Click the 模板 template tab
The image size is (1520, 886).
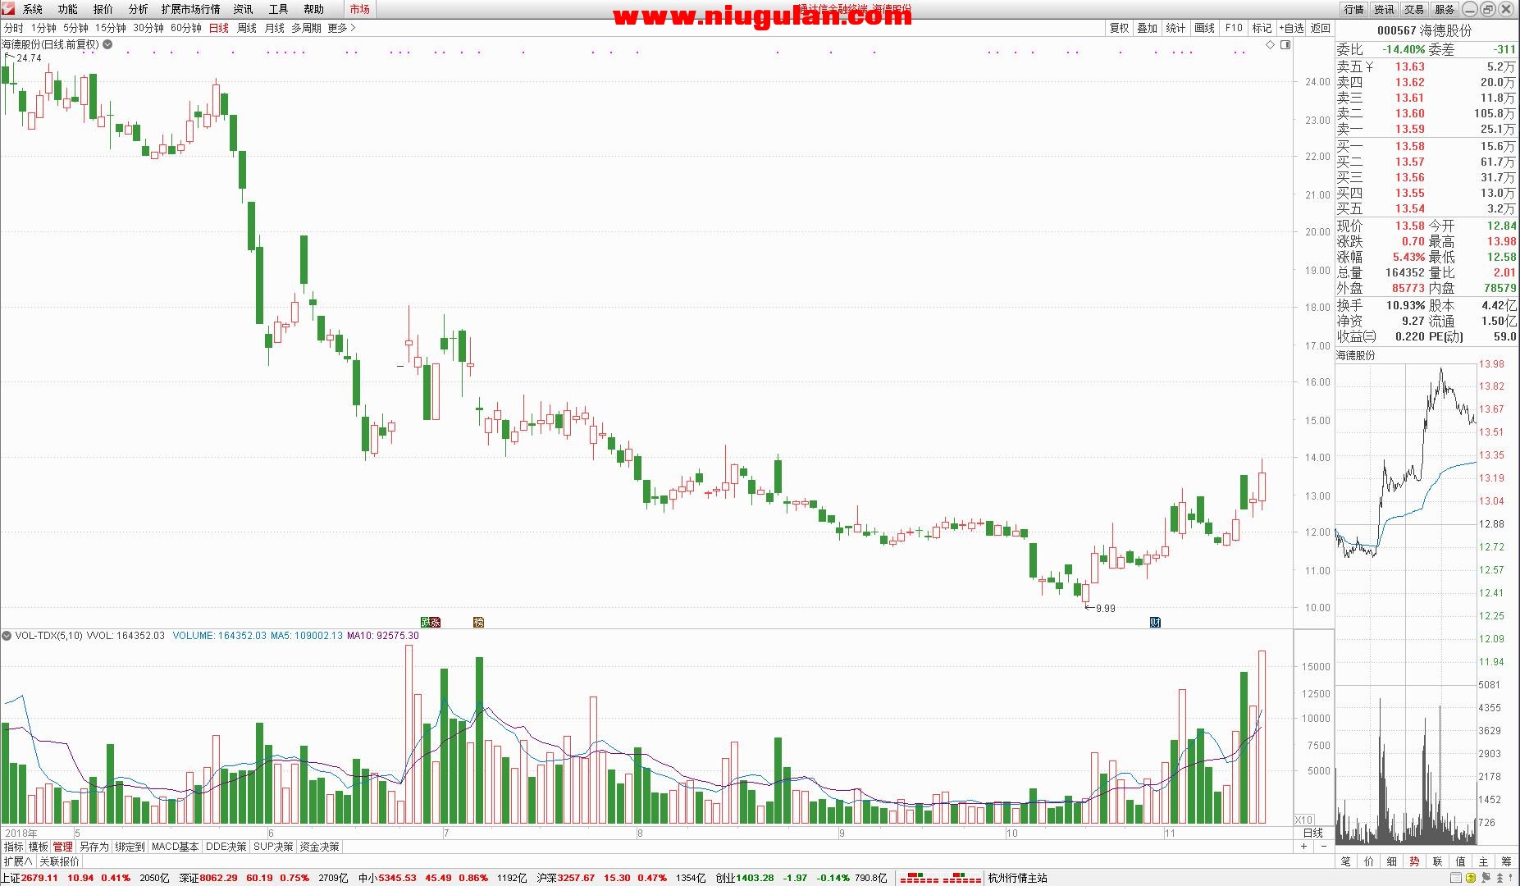39,847
